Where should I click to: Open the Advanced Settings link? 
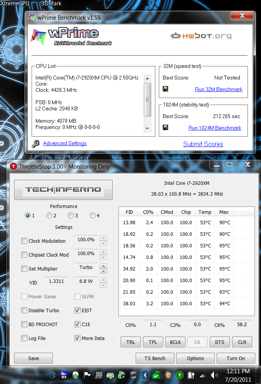pos(65,143)
